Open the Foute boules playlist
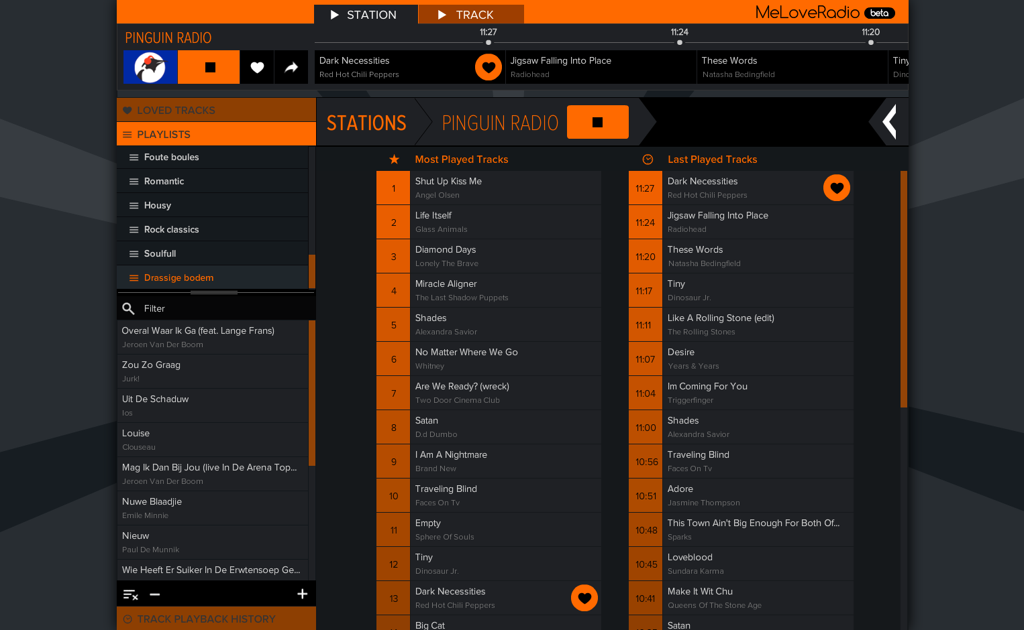 (212, 157)
